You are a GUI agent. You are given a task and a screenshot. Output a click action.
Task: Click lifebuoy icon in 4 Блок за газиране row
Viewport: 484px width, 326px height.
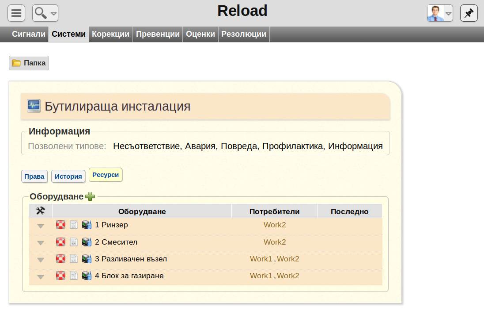pyautogui.click(x=60, y=275)
